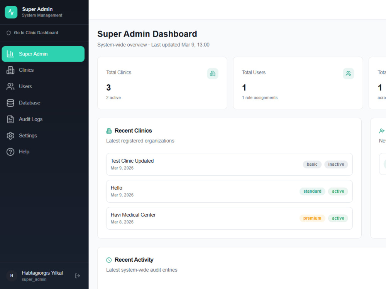Click the Recent Activity heading

[x=134, y=260]
